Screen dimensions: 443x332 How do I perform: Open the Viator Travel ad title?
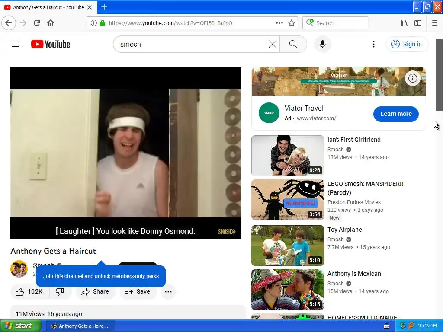pos(304,108)
